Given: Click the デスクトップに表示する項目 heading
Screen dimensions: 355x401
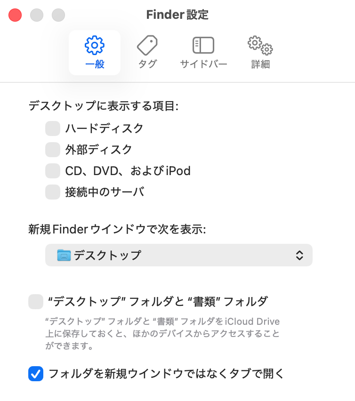Looking at the screenshot, I should (104, 106).
